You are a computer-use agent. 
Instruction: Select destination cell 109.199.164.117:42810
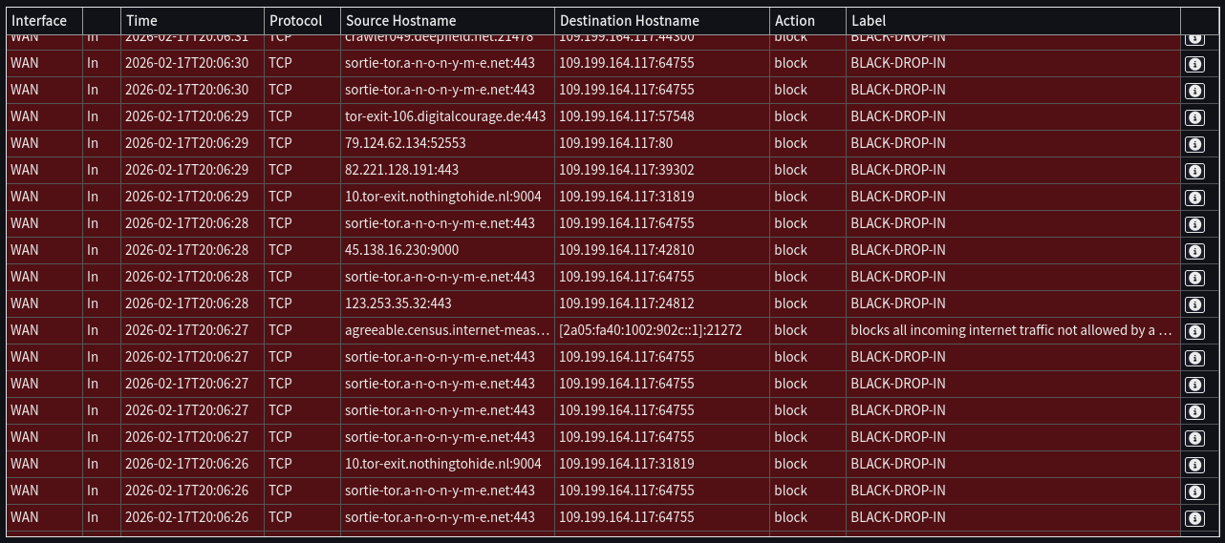pyautogui.click(x=626, y=250)
